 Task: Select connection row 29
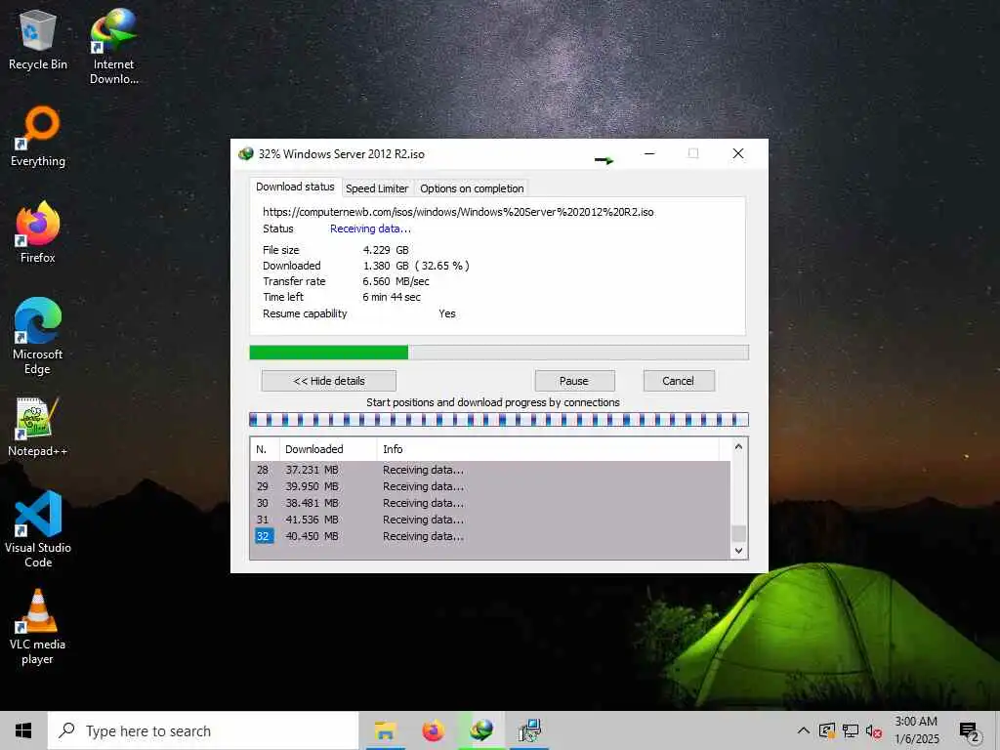[490, 486]
